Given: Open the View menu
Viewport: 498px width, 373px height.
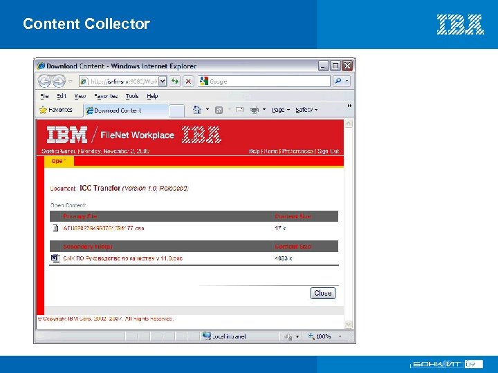Looking at the screenshot, I should tap(80, 96).
